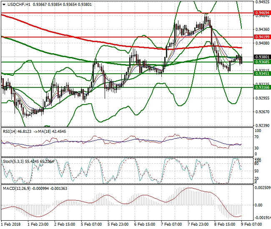
Task: Click the RSI scale value 70
Action: 257,137
